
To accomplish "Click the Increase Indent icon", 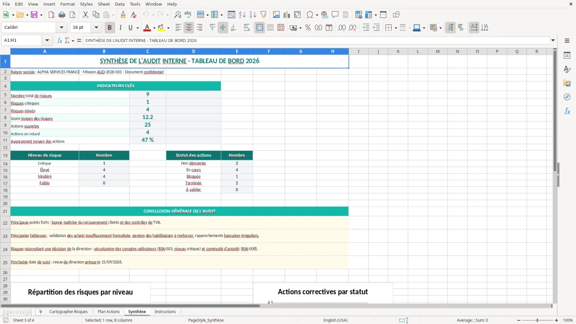I will click(x=366, y=28).
